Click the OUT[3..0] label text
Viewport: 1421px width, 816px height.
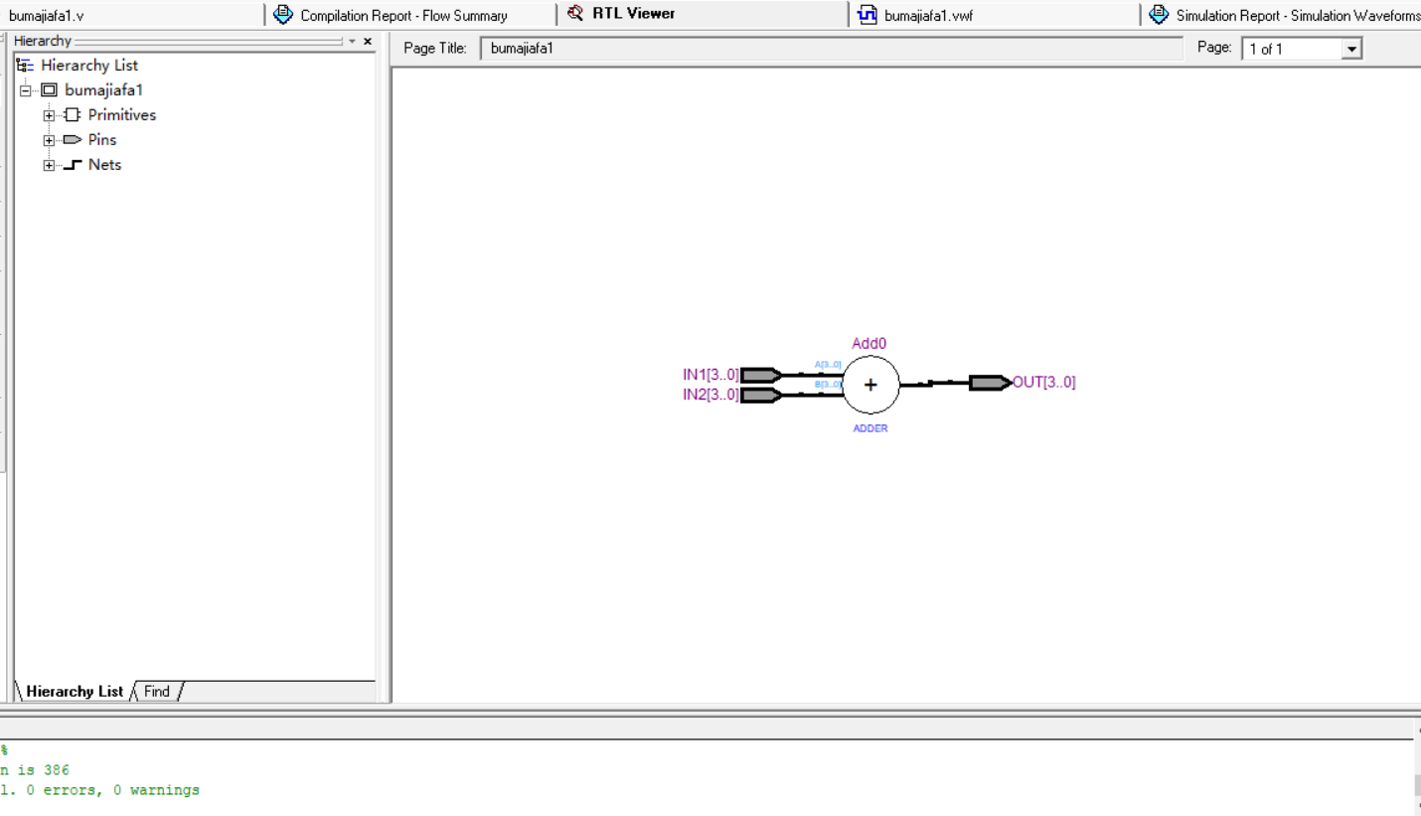[x=1044, y=382]
